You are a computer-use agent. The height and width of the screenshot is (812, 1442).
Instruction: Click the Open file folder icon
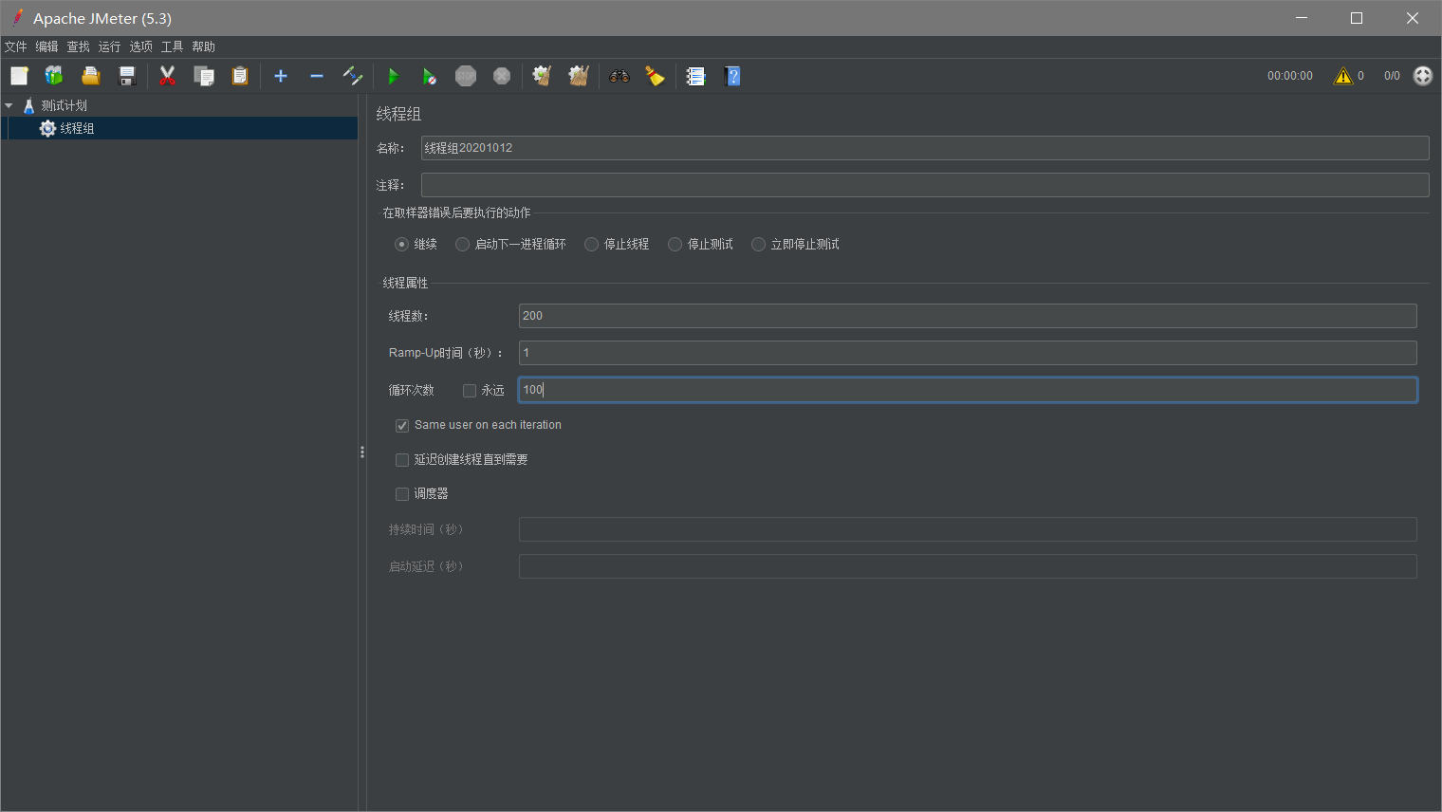coord(90,76)
